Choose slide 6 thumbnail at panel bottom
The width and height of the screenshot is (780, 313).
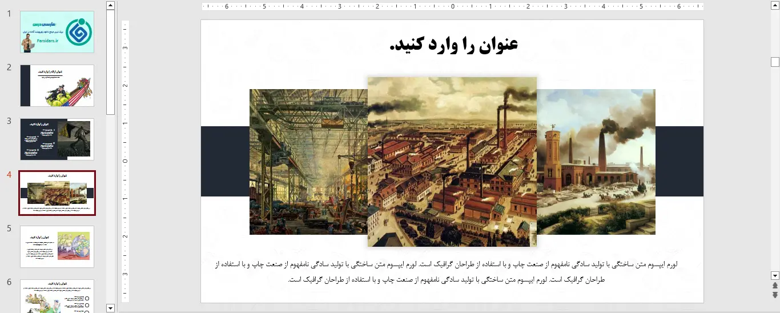coord(57,296)
